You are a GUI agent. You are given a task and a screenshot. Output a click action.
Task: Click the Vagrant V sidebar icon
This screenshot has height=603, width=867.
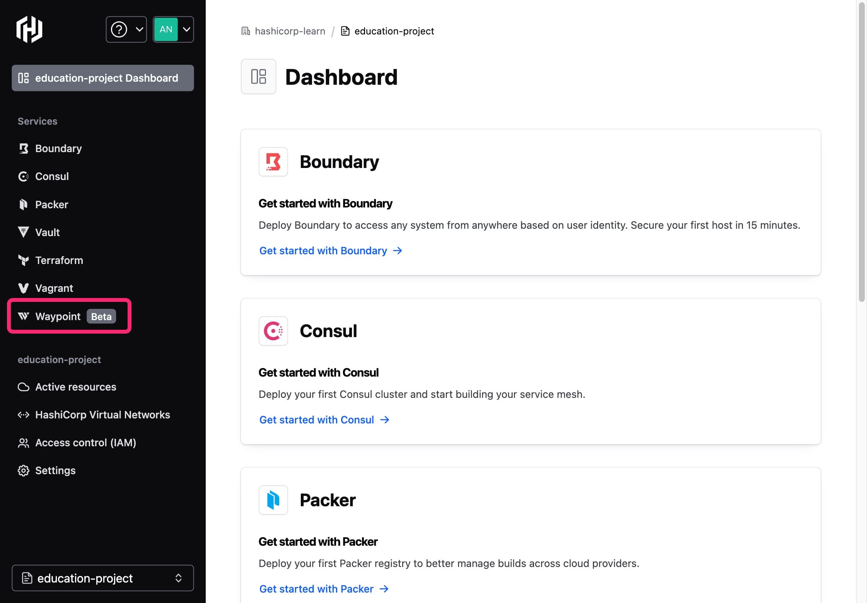24,288
